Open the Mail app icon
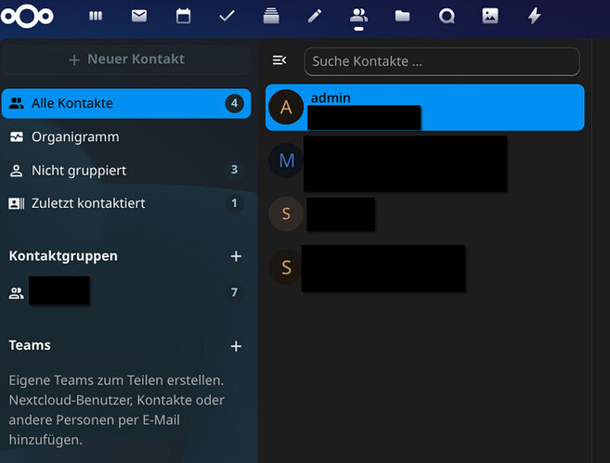 [x=139, y=16]
